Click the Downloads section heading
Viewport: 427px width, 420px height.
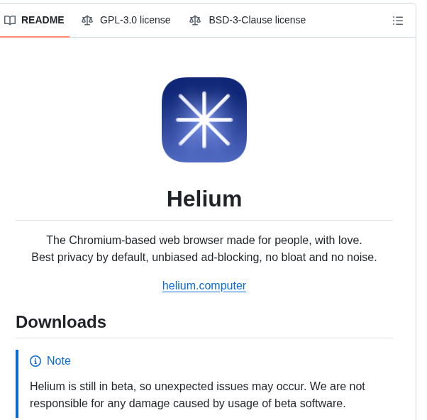61,322
